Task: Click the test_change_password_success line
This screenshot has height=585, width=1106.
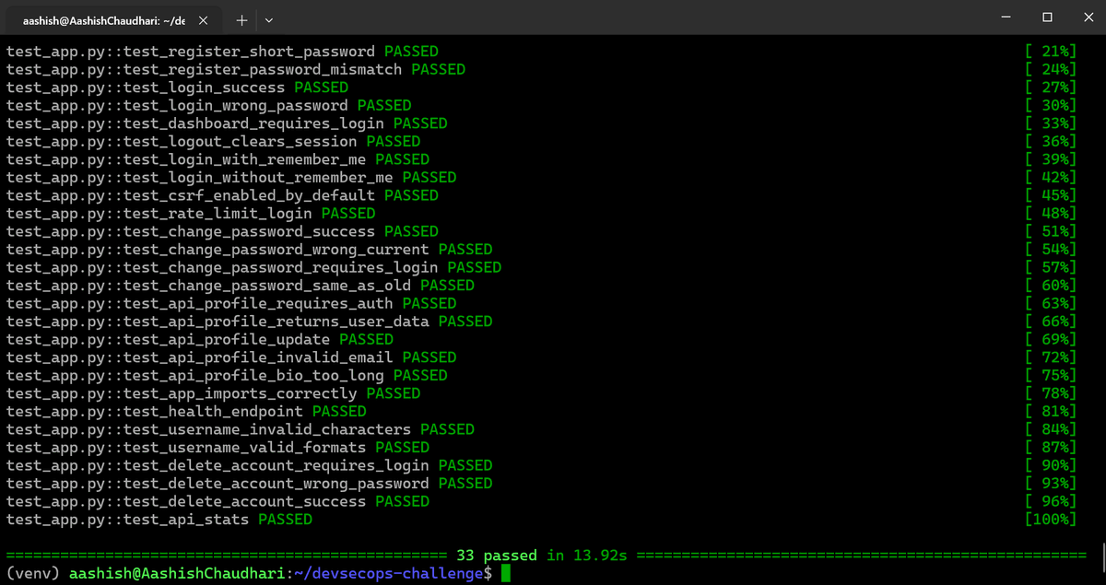Action: (x=222, y=231)
